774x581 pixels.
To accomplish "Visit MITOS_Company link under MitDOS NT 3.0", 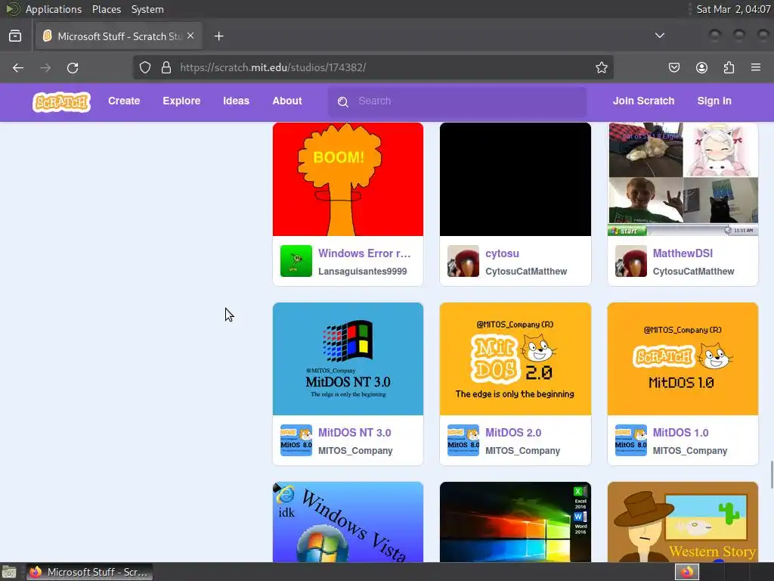I will (355, 451).
